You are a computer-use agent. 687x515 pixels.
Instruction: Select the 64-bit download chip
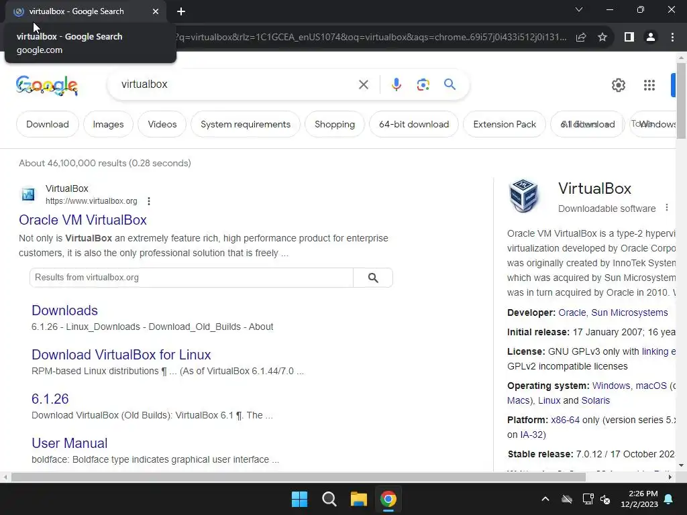[414, 124]
